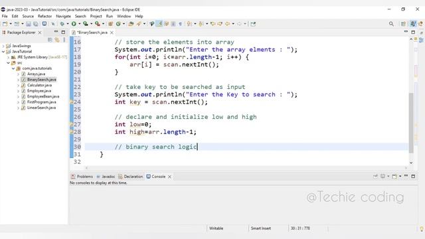Click the Save toolbar icon
The width and height of the screenshot is (425, 239).
pos(29,24)
